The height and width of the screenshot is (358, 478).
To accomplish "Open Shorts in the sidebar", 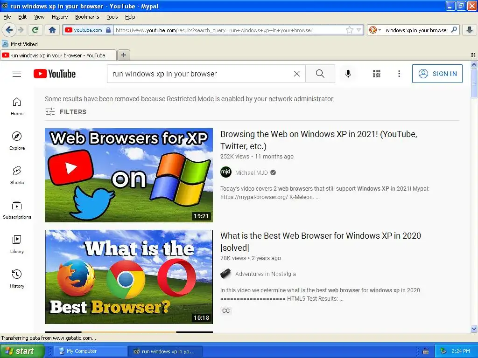I will point(17,175).
